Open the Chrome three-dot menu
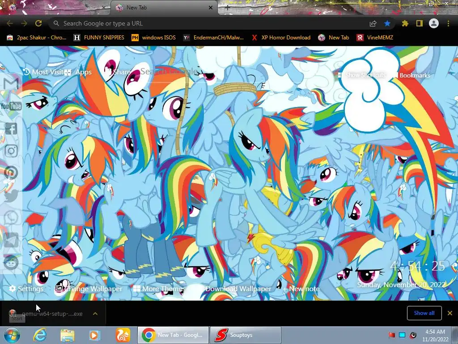The image size is (458, 344). click(448, 23)
